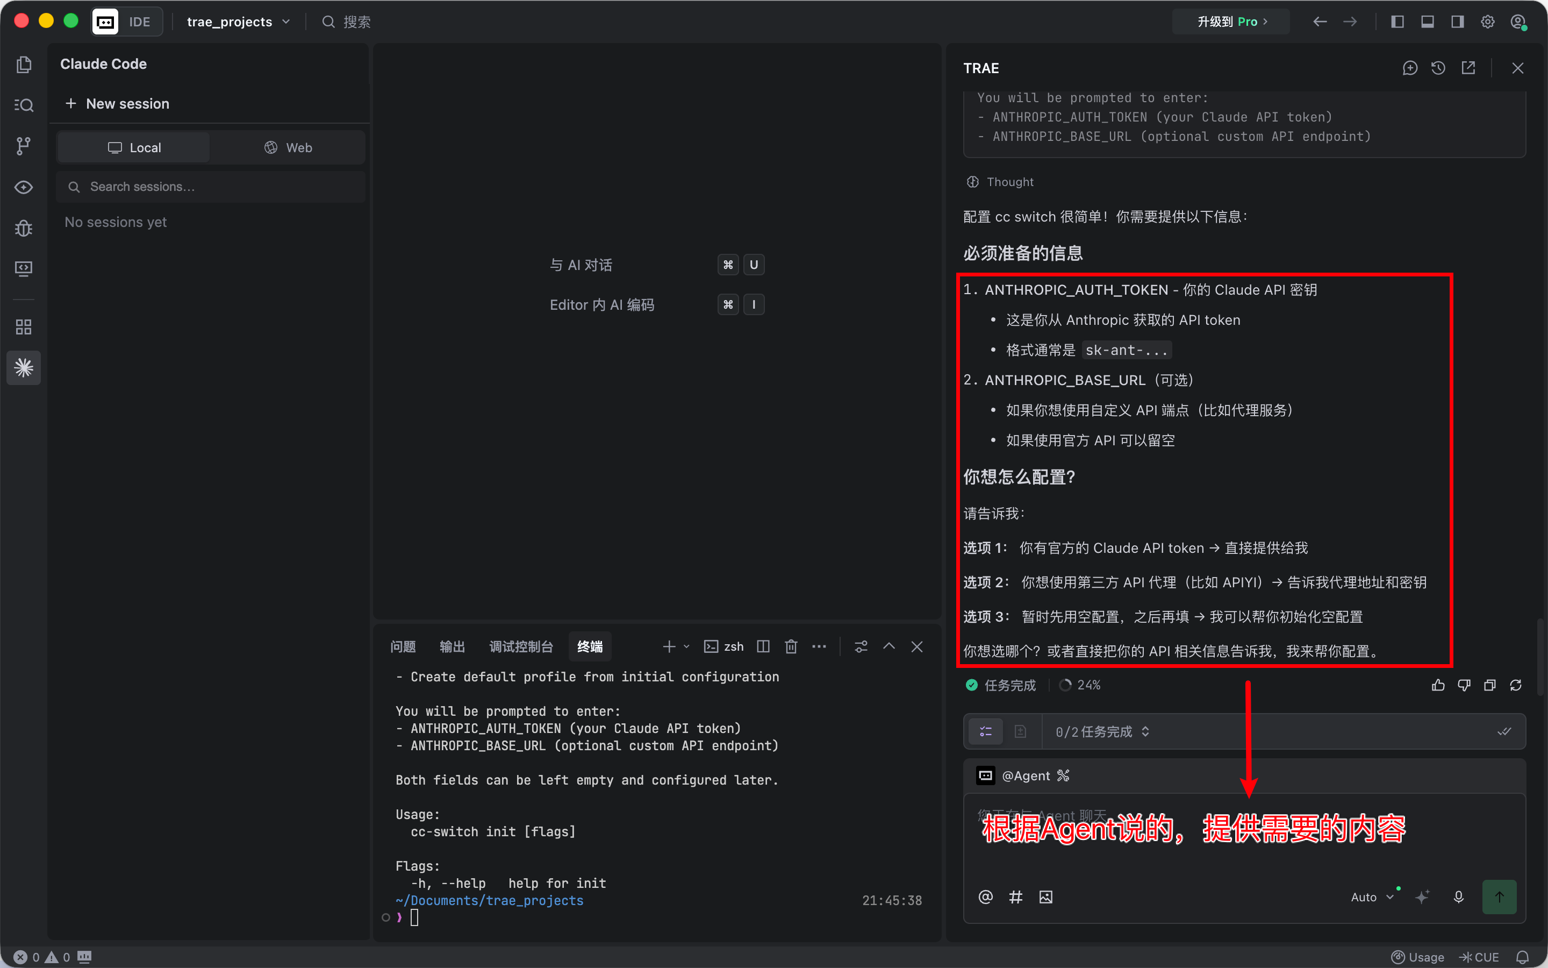
Task: Select the document view toggle beside task list
Action: tap(1020, 732)
